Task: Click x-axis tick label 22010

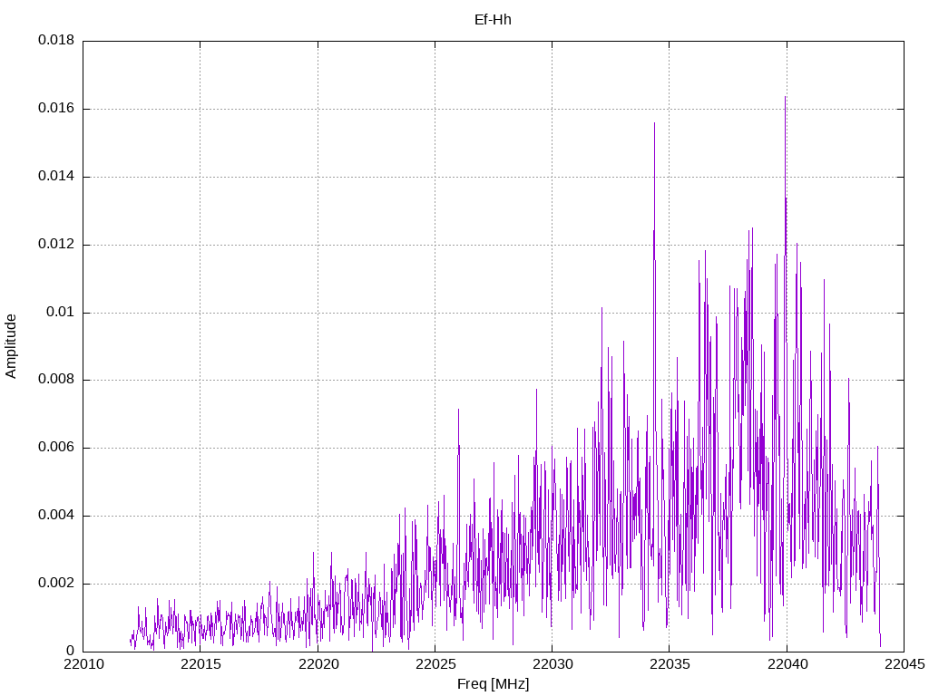Action: pyautogui.click(x=83, y=664)
